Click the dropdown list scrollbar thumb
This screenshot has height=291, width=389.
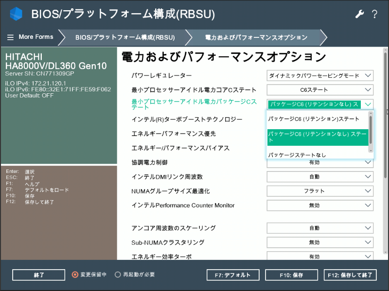point(371,130)
